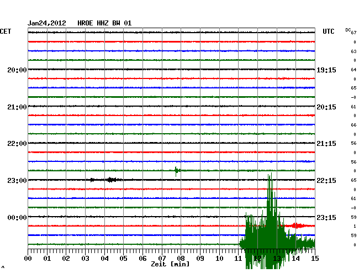Select the 05 minute axis tick label

coord(123,258)
